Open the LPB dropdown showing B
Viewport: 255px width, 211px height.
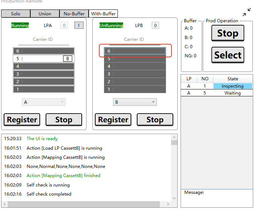point(135,102)
